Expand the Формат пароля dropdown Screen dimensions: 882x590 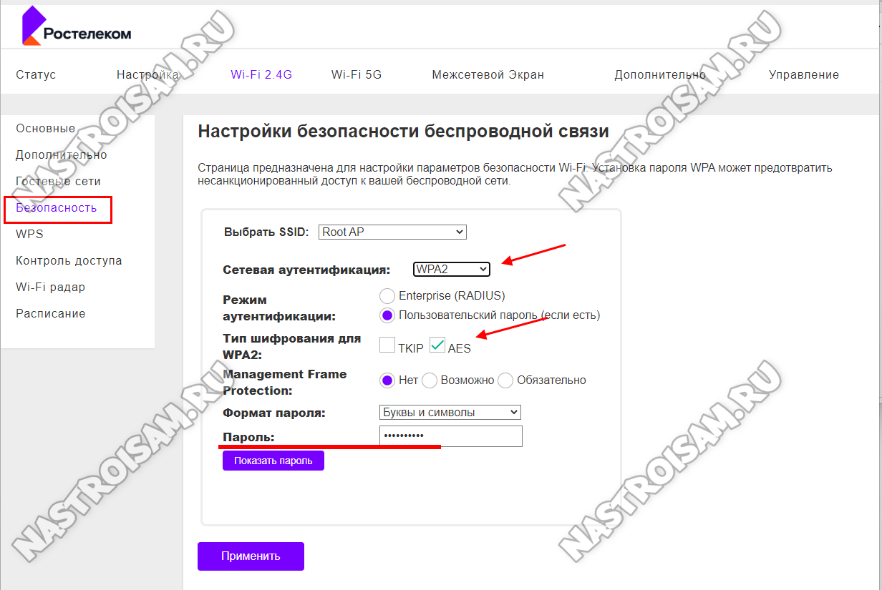tap(450, 413)
